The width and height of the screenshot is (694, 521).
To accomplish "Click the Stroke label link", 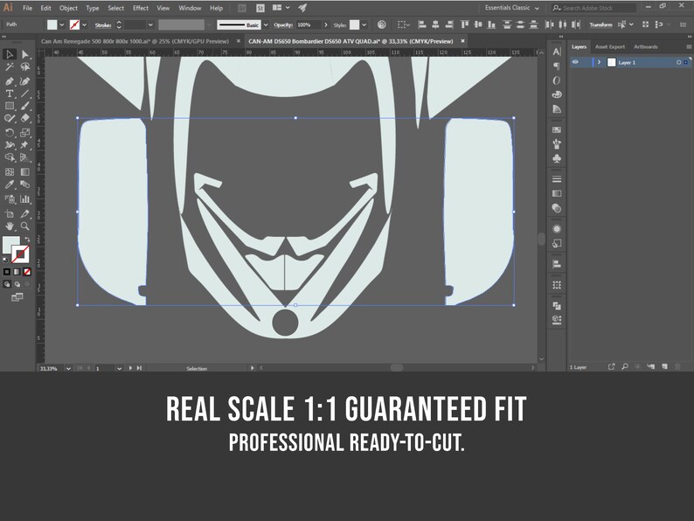I will pyautogui.click(x=102, y=25).
